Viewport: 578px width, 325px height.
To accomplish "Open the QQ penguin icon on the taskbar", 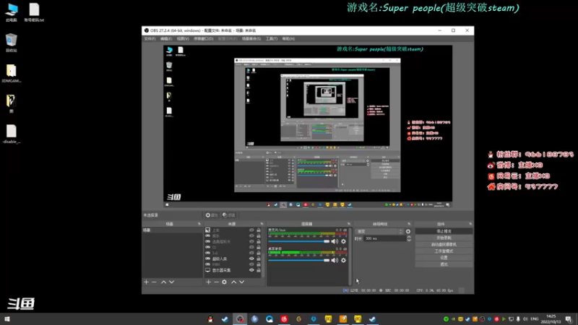I will coord(210,319).
